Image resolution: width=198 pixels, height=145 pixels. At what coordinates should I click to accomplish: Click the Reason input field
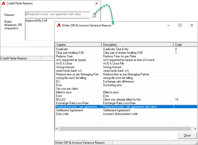pos(57,14)
